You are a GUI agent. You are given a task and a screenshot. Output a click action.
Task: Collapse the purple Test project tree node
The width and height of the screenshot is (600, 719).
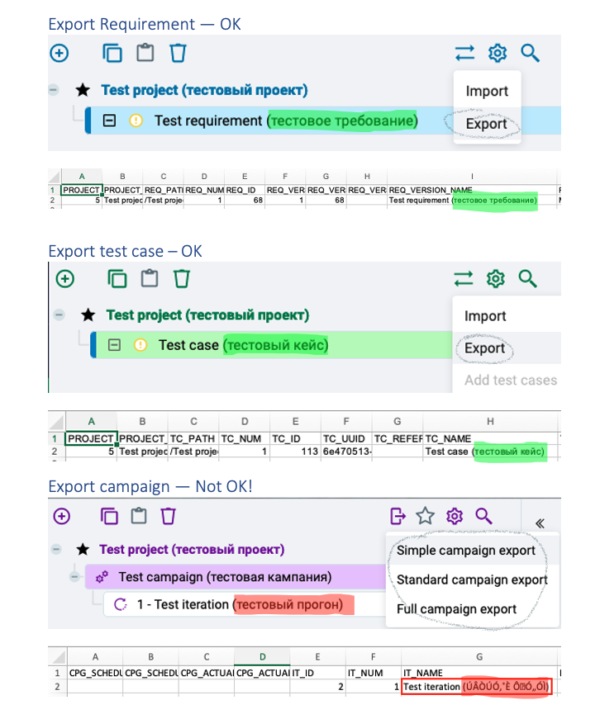(56, 549)
